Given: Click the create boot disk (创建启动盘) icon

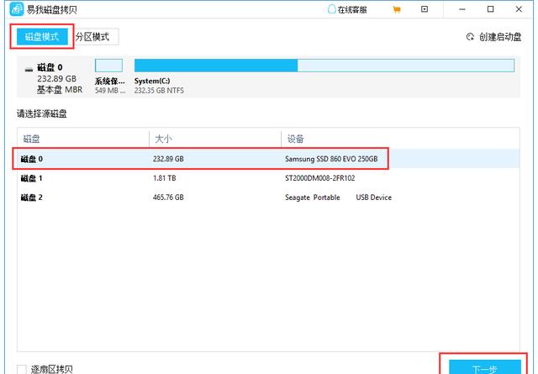Looking at the screenshot, I should [471, 37].
